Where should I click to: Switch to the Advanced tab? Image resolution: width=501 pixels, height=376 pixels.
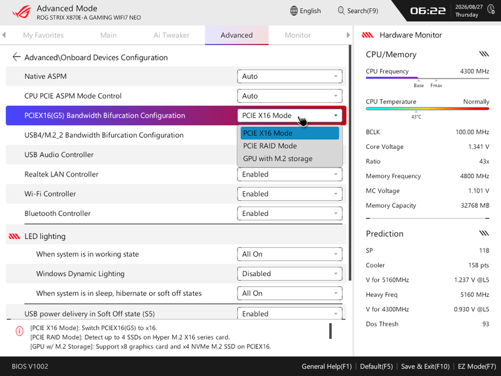pos(236,35)
